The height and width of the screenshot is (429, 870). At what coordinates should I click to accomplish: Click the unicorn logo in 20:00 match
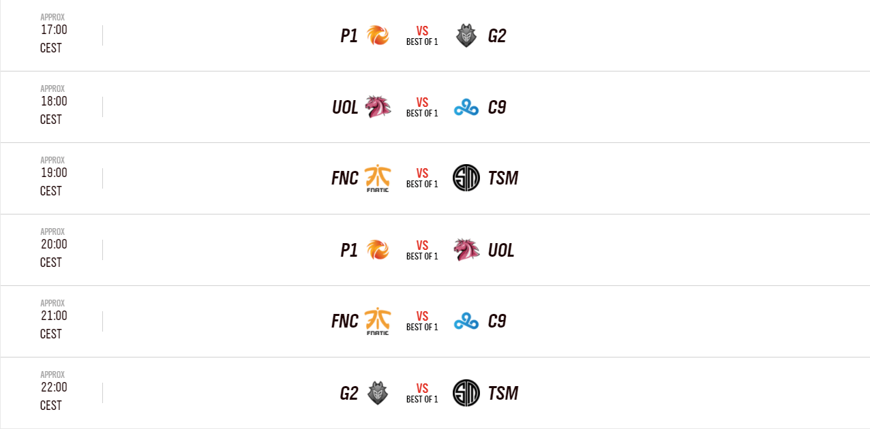pyautogui.click(x=466, y=250)
